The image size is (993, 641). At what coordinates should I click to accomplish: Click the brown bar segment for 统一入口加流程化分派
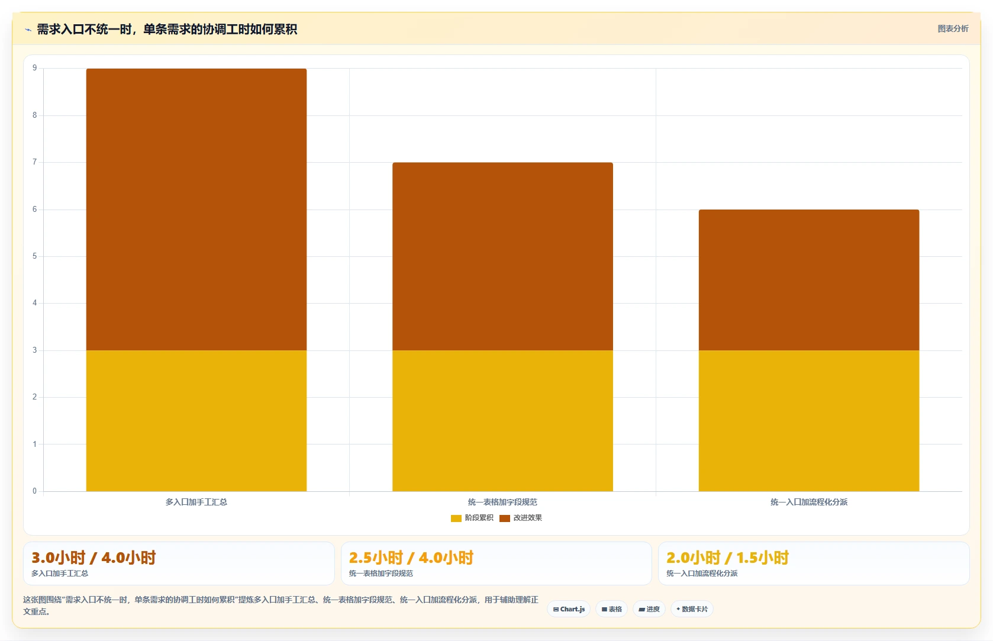pyautogui.click(x=809, y=280)
